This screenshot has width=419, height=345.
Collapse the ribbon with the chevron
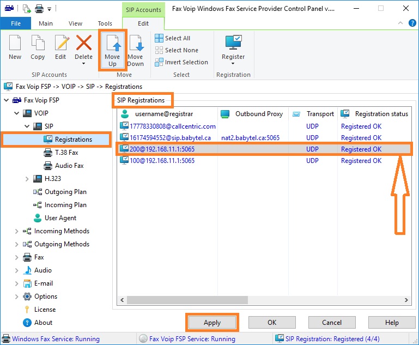400,23
